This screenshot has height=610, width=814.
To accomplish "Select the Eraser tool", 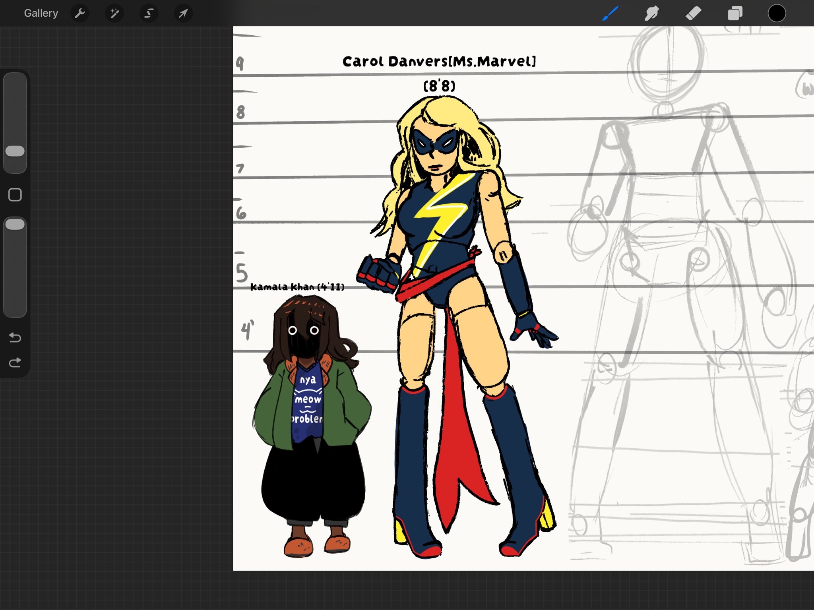I will [694, 14].
